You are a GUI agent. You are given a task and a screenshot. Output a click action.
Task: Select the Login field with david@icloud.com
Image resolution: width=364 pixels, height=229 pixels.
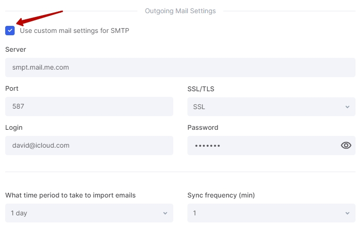click(89, 145)
